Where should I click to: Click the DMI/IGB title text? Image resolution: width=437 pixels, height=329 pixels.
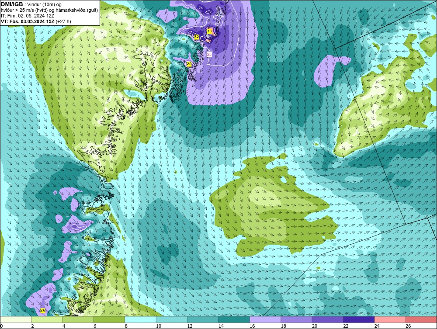(12, 4)
